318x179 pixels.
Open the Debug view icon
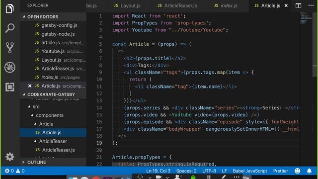point(9,67)
